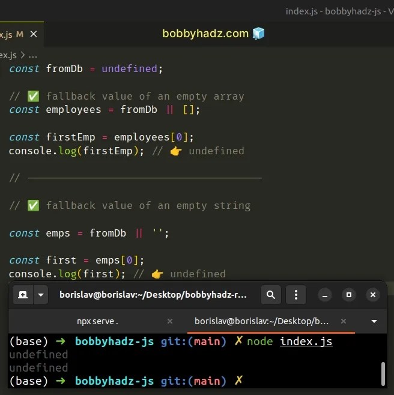
Task: Open terminal search magnifier icon
Action: pyautogui.click(x=271, y=295)
